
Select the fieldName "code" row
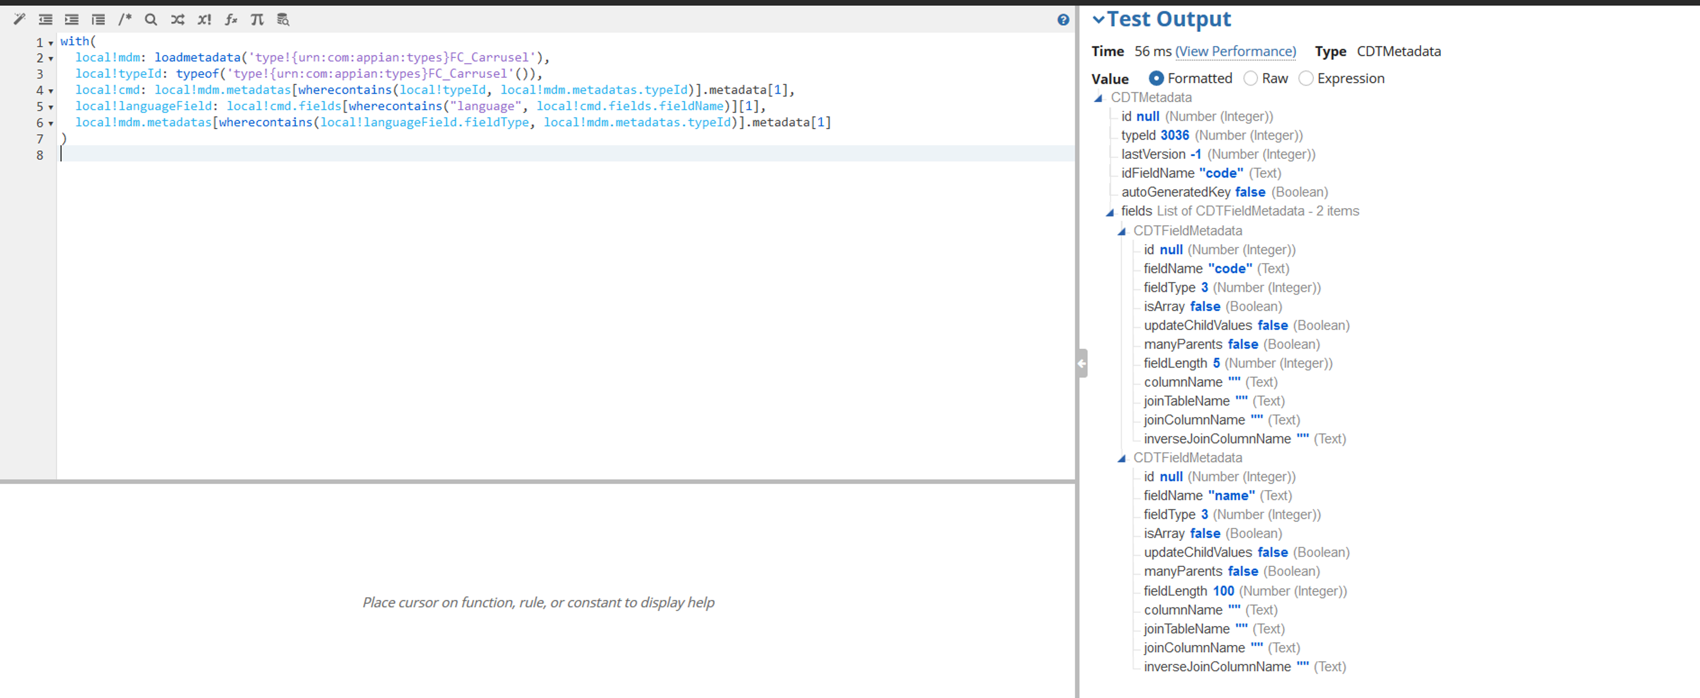click(x=1216, y=269)
